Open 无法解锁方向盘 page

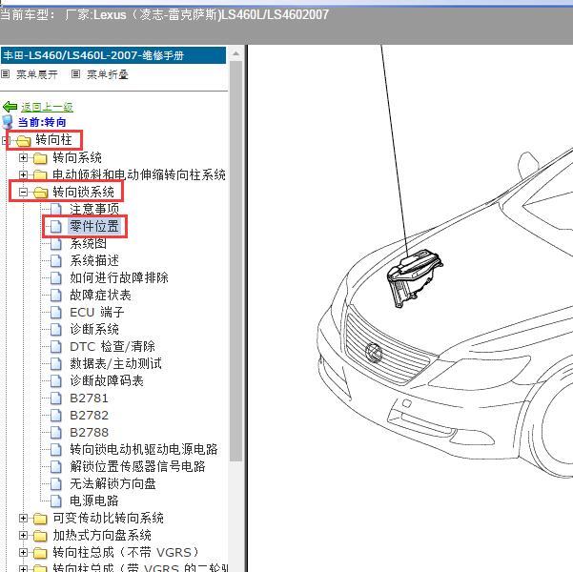113,484
